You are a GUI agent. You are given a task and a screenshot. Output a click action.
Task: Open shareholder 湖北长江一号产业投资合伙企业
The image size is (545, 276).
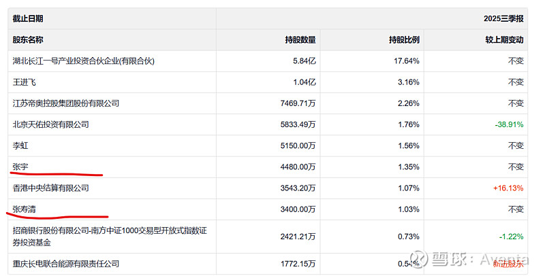[84, 61]
